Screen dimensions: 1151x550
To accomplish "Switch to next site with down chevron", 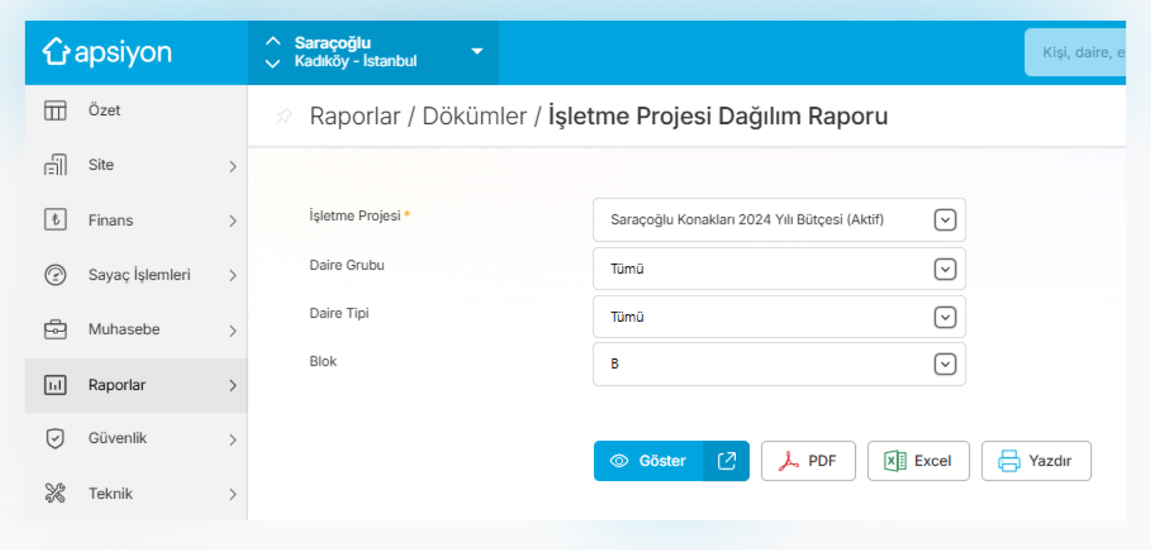I will pyautogui.click(x=273, y=64).
